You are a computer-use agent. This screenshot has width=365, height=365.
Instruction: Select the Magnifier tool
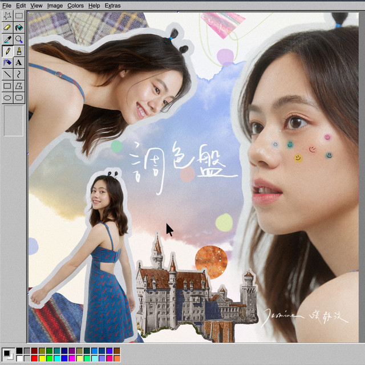tap(19, 39)
